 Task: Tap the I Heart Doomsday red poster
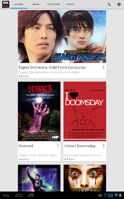coord(85,111)
